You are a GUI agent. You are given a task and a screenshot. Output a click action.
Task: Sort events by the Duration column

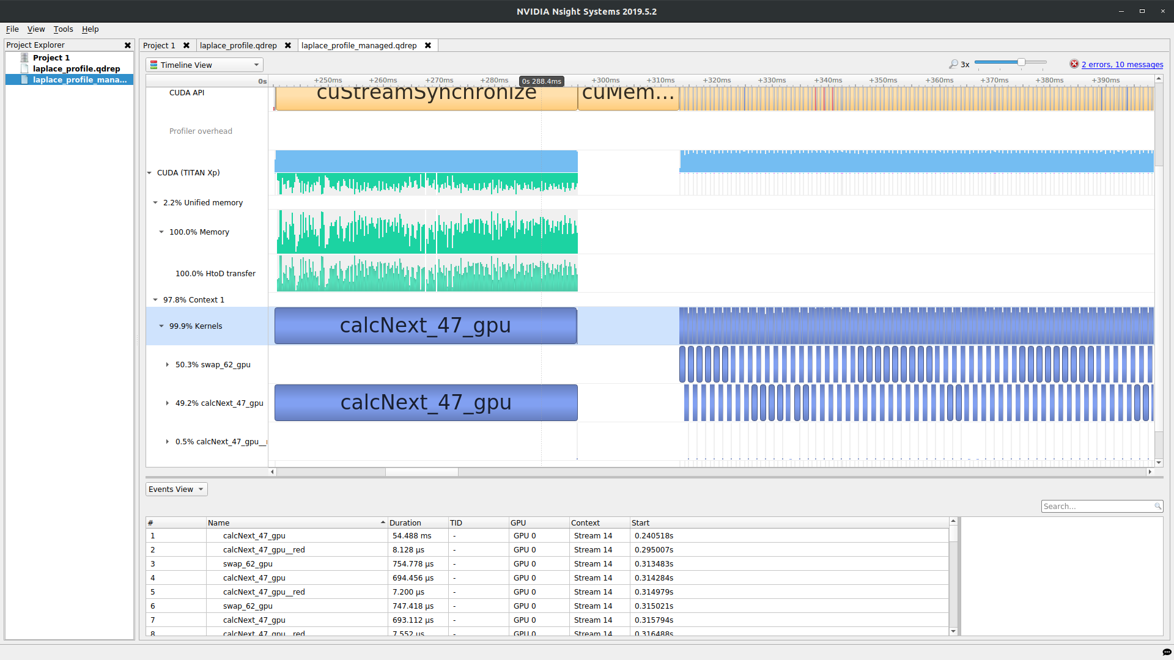405,522
